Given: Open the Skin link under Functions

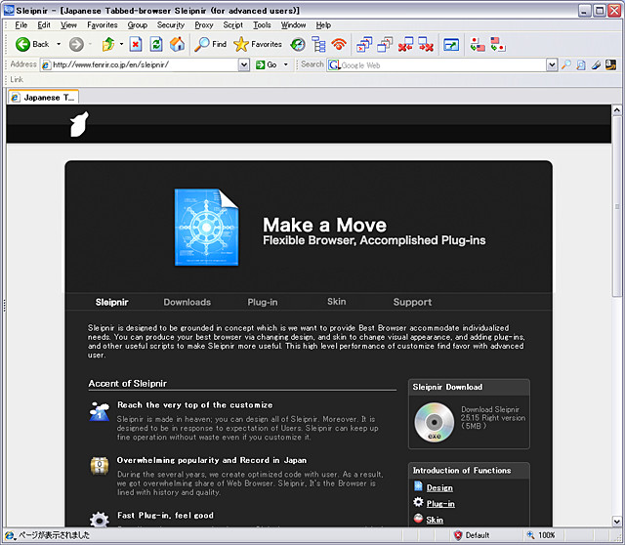Looking at the screenshot, I should point(435,520).
